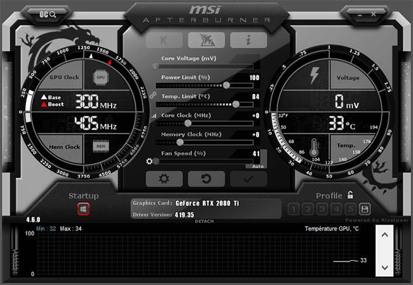This screenshot has height=285, width=413.
Task: Select profile slot 1
Action: 294,209
